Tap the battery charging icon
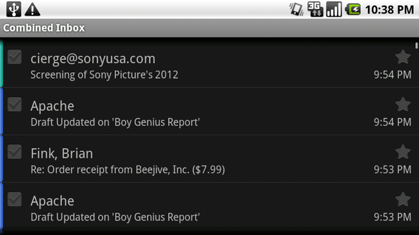419x235 pixels. tap(353, 10)
